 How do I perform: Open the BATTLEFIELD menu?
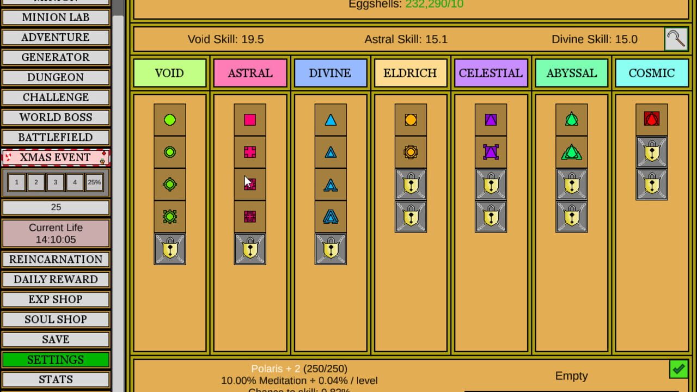point(56,137)
